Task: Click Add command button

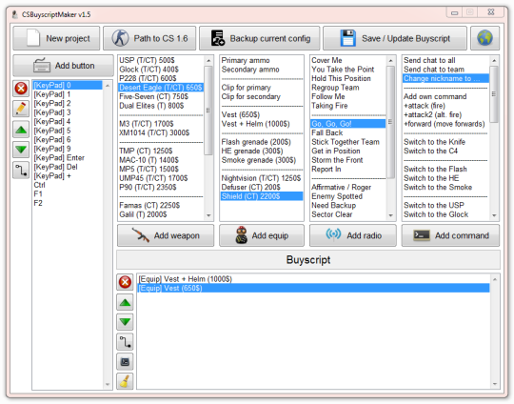Action: pos(451,235)
